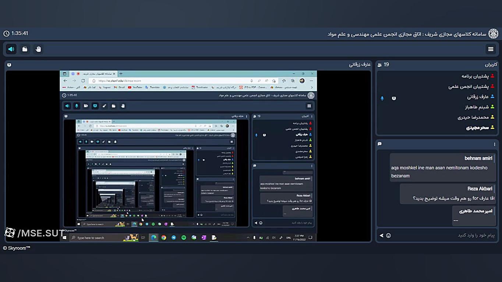Mute the Skyroom speaker in main toolbar
This screenshot has width=502, height=282.
point(11,49)
